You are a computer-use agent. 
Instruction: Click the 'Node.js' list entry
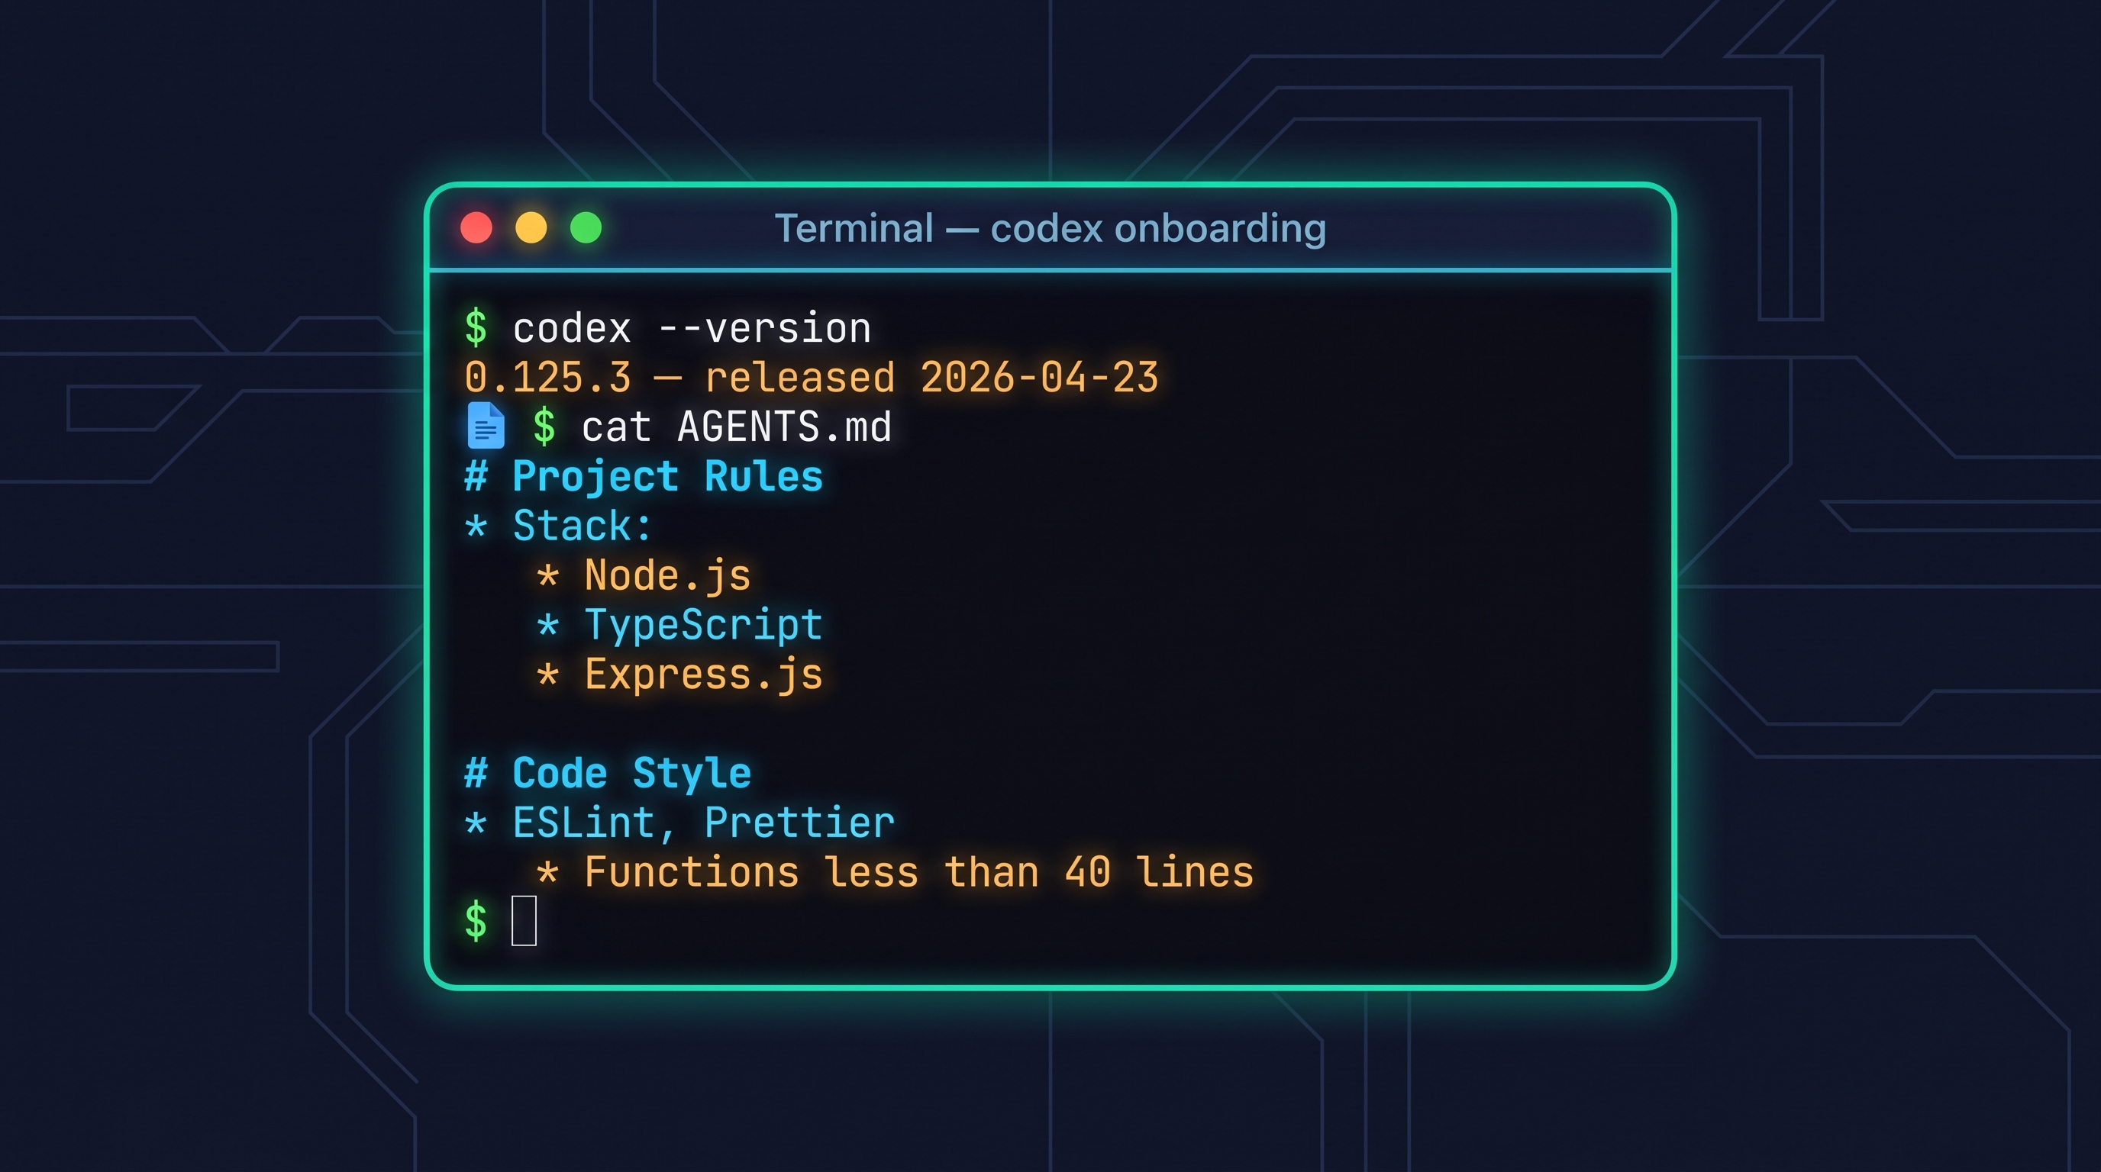[x=667, y=575]
